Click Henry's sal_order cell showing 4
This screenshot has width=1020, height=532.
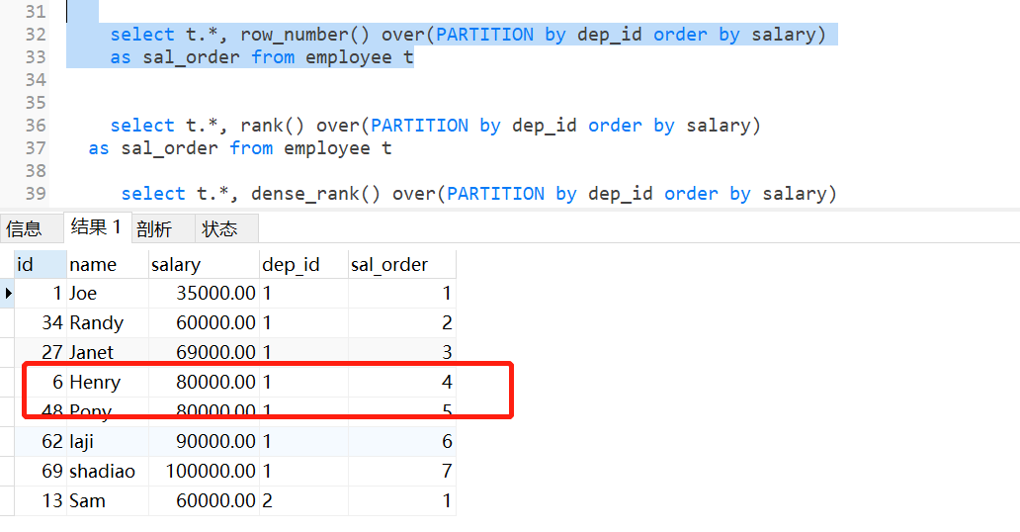coord(402,383)
